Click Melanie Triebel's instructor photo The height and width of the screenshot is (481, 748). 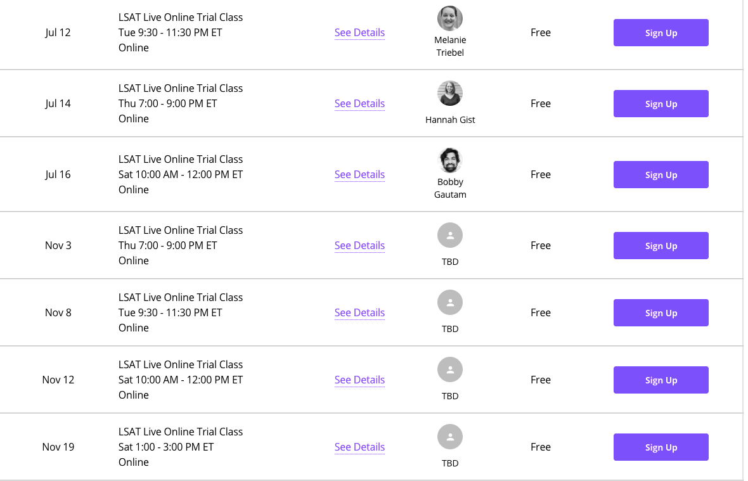(450, 18)
